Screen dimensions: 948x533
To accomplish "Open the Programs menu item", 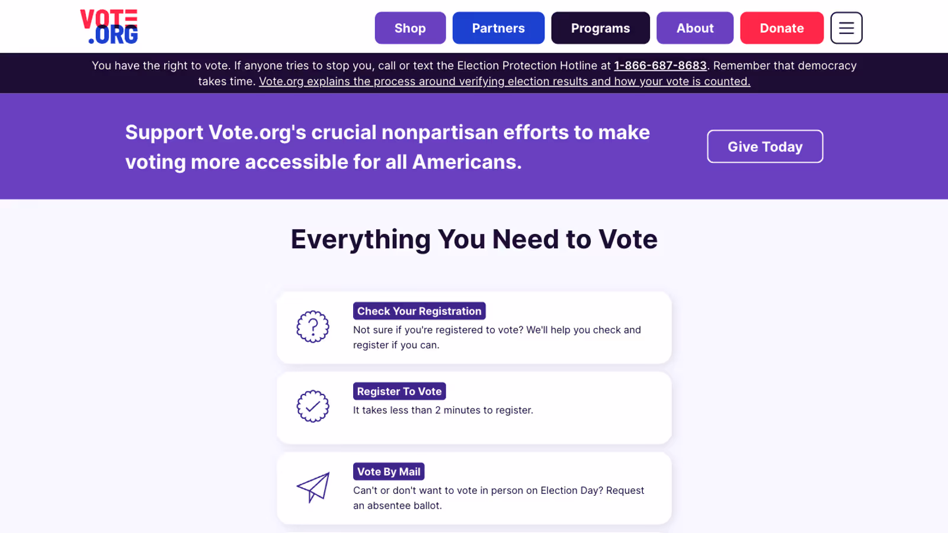I will [600, 28].
